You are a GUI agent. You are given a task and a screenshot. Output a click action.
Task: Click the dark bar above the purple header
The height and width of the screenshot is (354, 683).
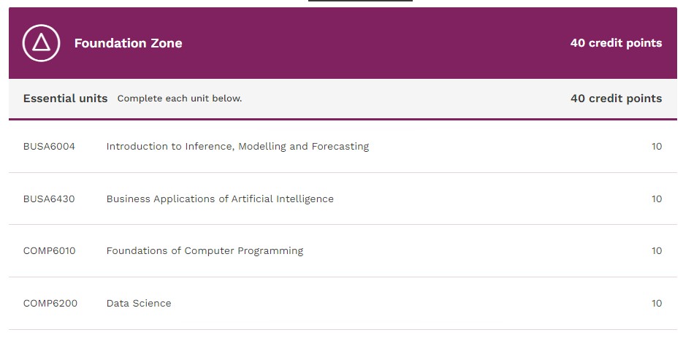[x=360, y=1]
